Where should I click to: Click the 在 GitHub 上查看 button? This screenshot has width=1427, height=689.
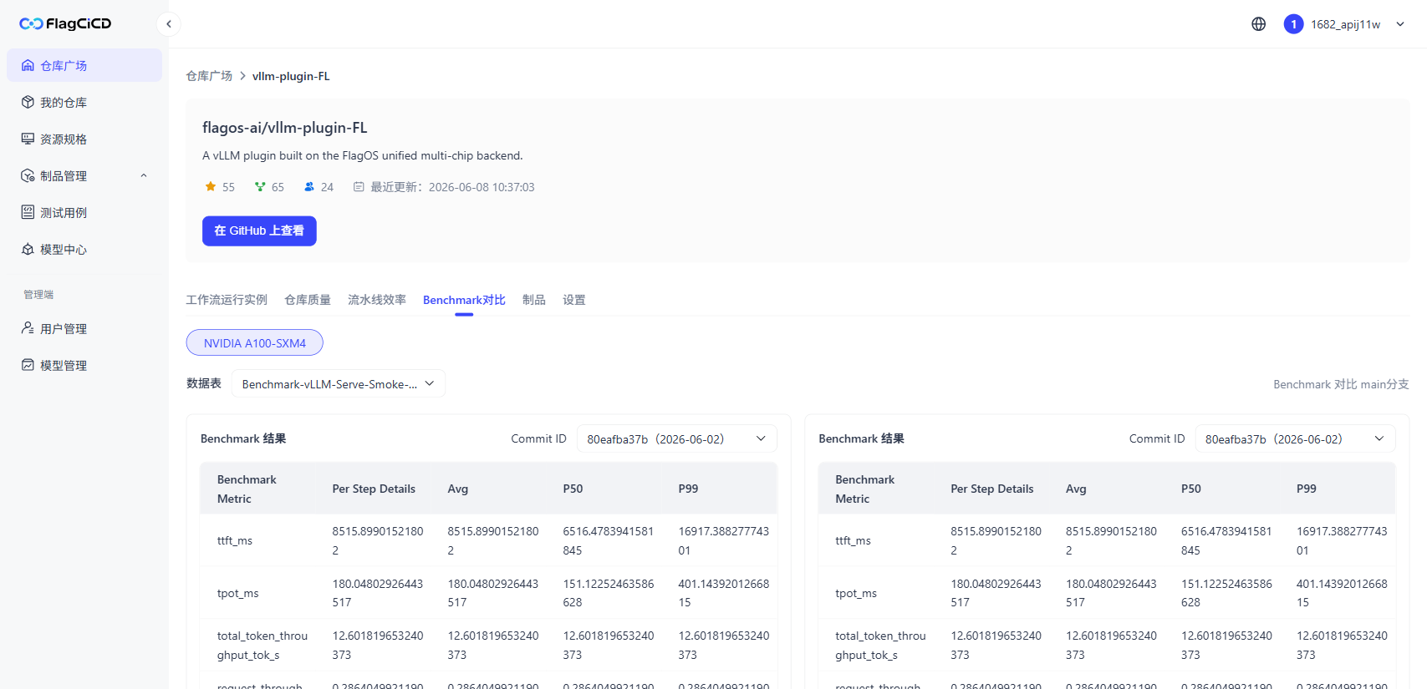click(259, 231)
